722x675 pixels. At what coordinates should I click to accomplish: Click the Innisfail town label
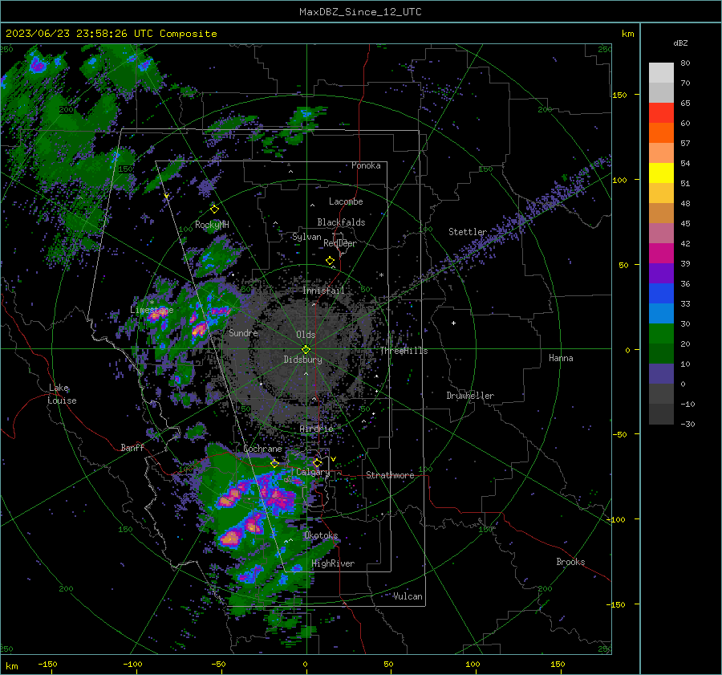click(x=323, y=291)
